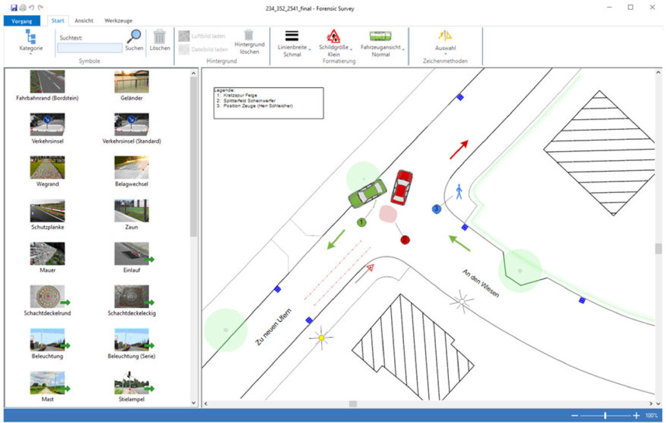
Task: Choose the Verkehrsinsel symbol
Action: coord(47,125)
